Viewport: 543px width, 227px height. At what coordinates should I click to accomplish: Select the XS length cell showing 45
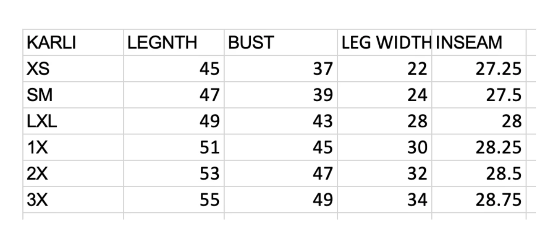pos(174,69)
